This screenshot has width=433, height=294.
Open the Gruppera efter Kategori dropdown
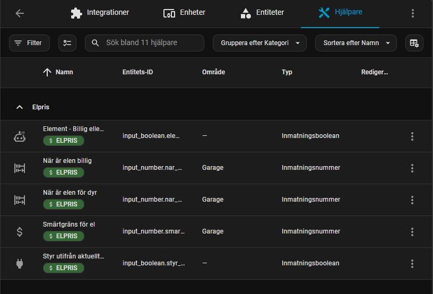[x=259, y=43]
